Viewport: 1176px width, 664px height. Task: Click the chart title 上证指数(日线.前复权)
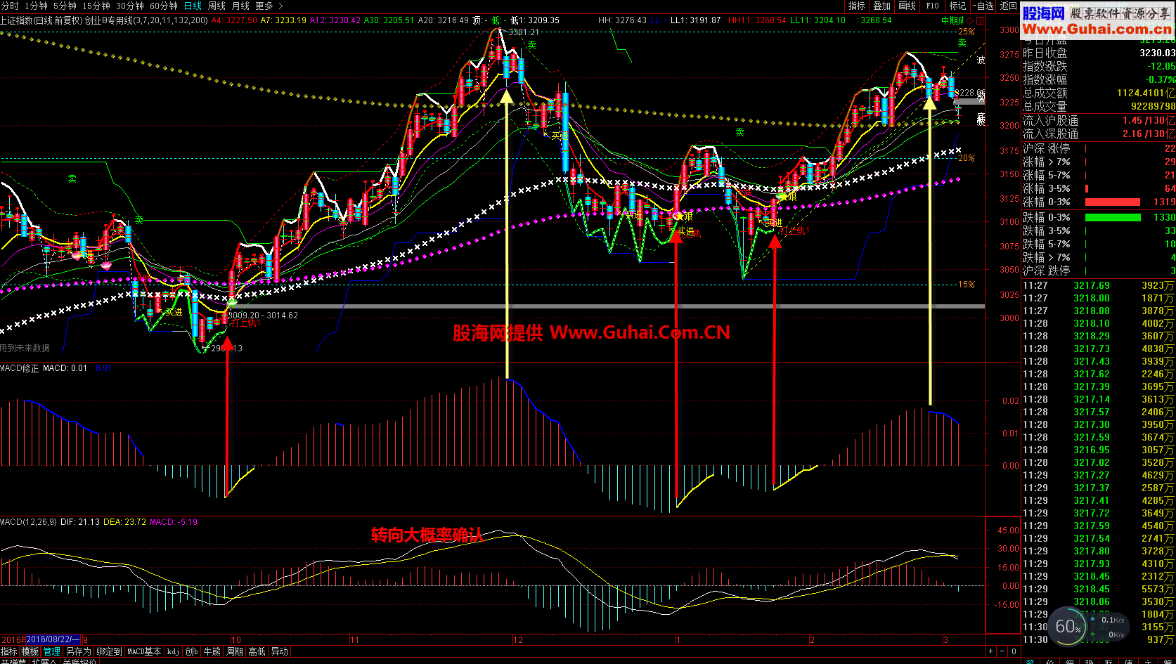click(x=41, y=20)
